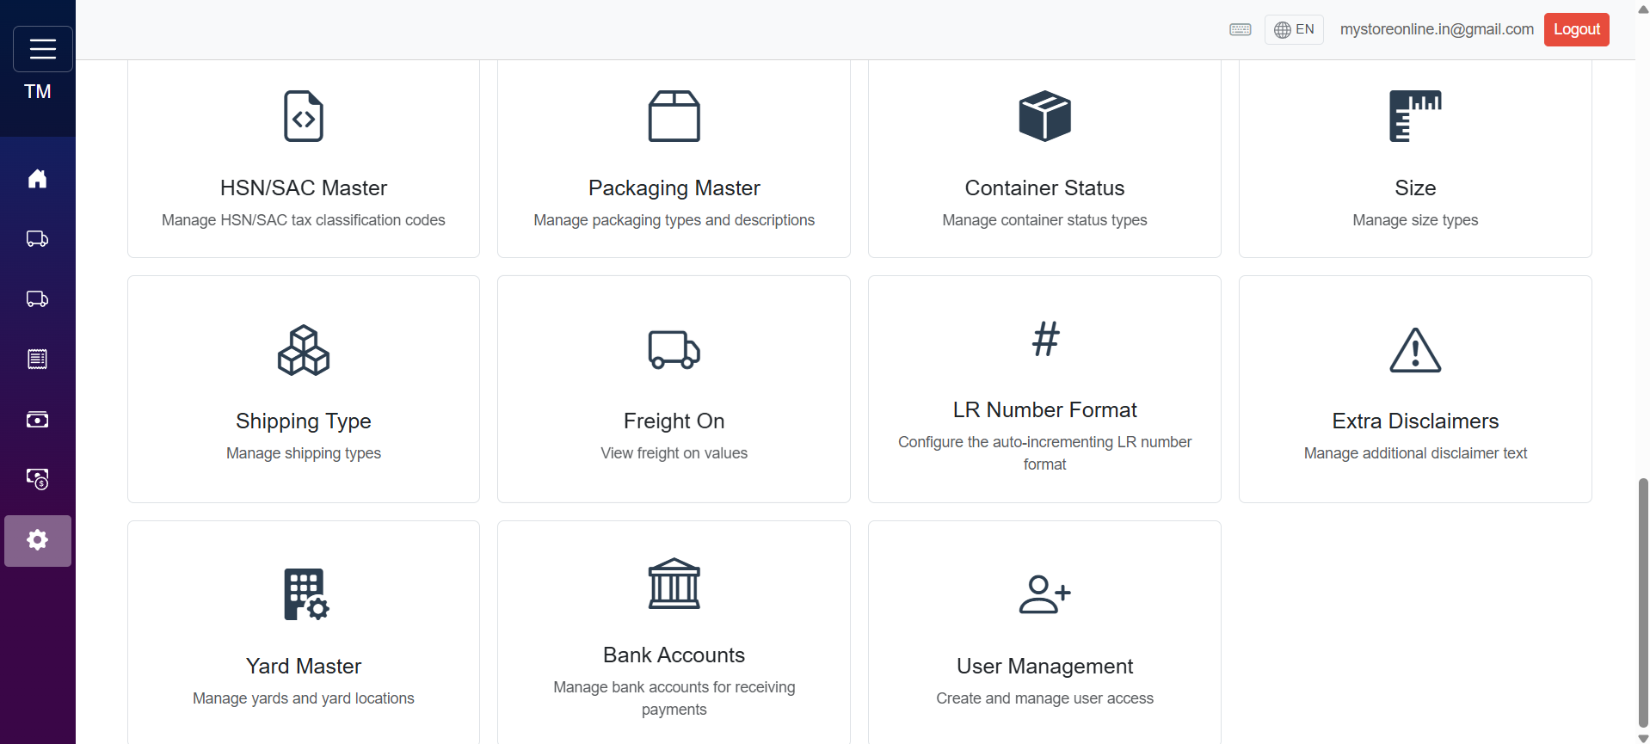Click the first truck icon in sidebar
The width and height of the screenshot is (1650, 744).
37,239
